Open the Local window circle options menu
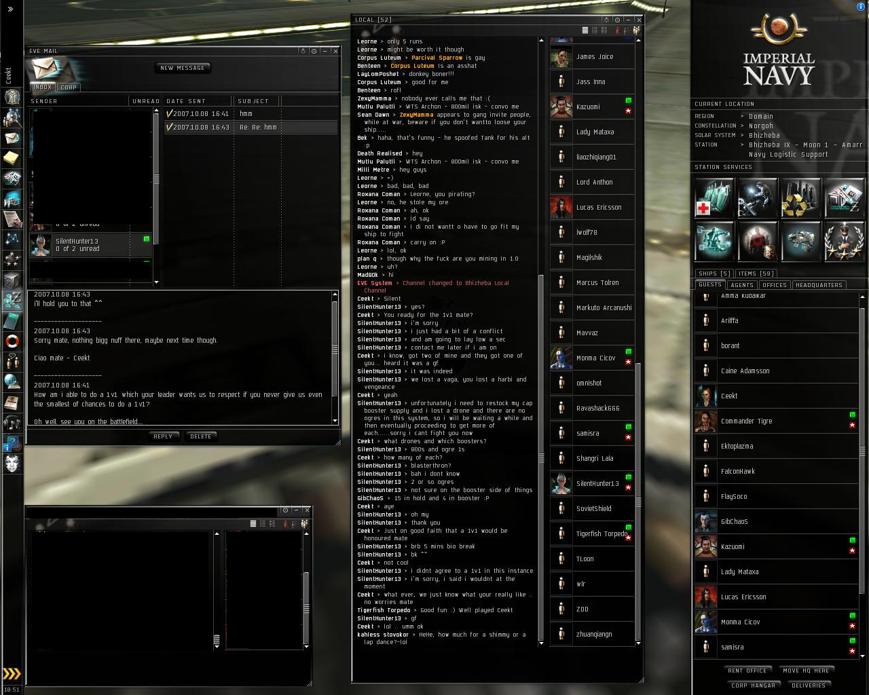 [618, 20]
